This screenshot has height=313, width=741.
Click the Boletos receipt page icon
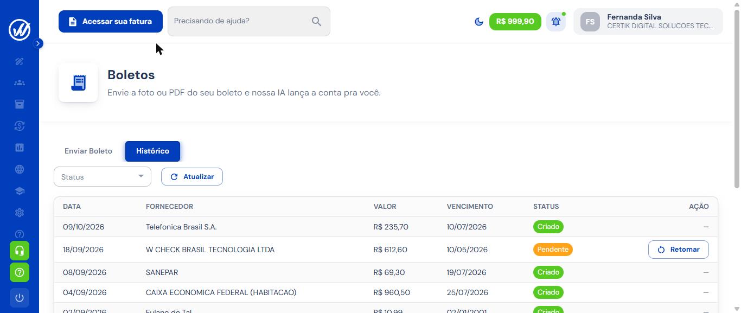click(x=78, y=82)
